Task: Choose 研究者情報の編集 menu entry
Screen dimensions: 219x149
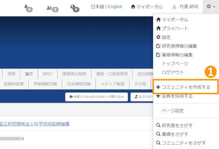Action: click(x=179, y=46)
